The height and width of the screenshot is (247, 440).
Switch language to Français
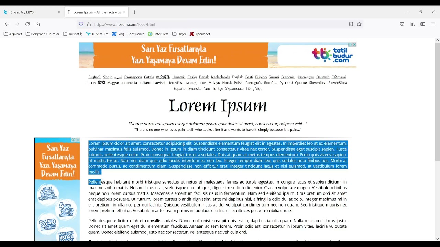click(288, 77)
